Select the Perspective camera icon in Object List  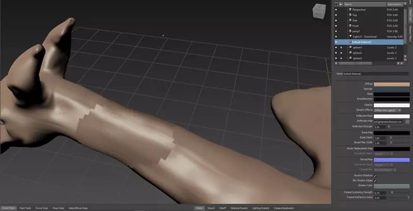coord(351,9)
